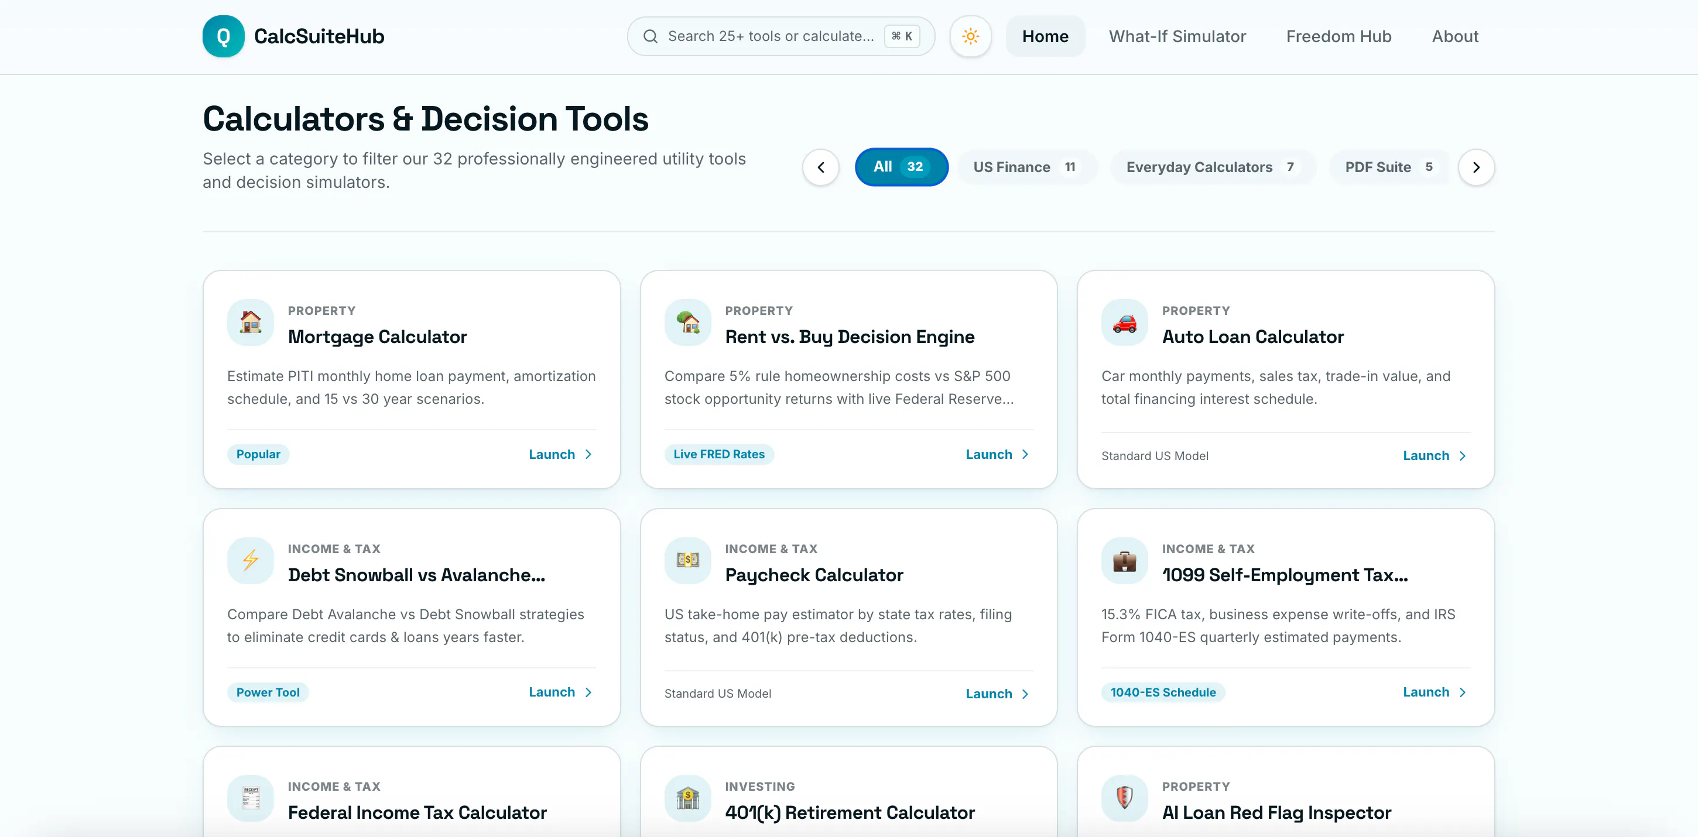Launch the 1099 Self-Employment Tax tool

pos(1435,692)
